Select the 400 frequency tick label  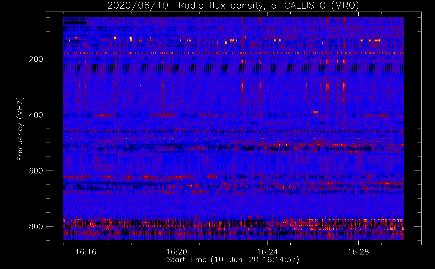click(x=36, y=115)
